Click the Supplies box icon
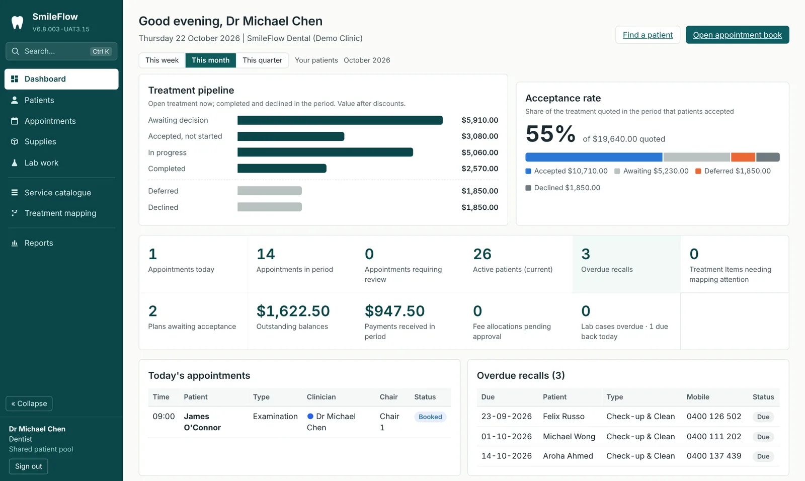 (x=15, y=142)
